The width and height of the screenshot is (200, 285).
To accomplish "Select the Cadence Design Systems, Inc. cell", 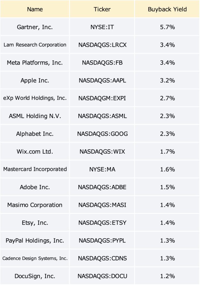I will tap(35, 258).
